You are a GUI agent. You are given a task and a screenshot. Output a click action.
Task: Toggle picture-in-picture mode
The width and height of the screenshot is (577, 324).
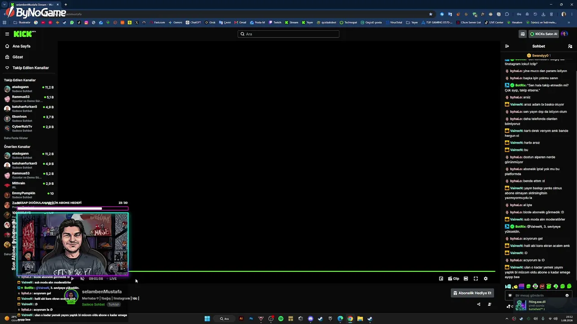(441, 279)
